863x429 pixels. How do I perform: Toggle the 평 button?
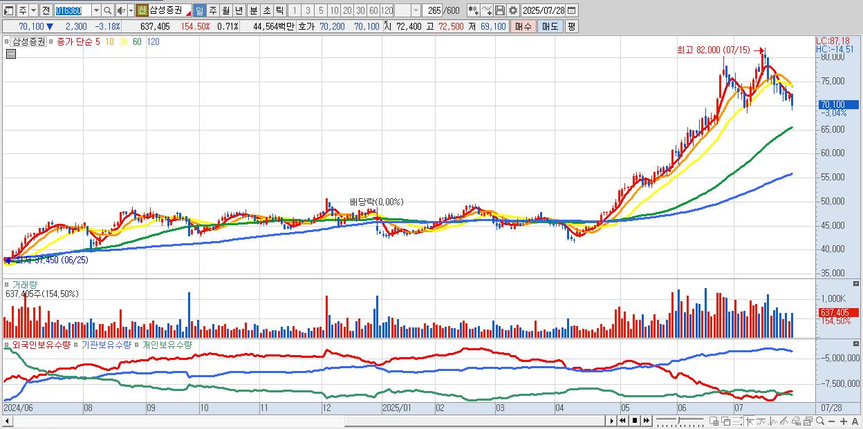tap(571, 26)
